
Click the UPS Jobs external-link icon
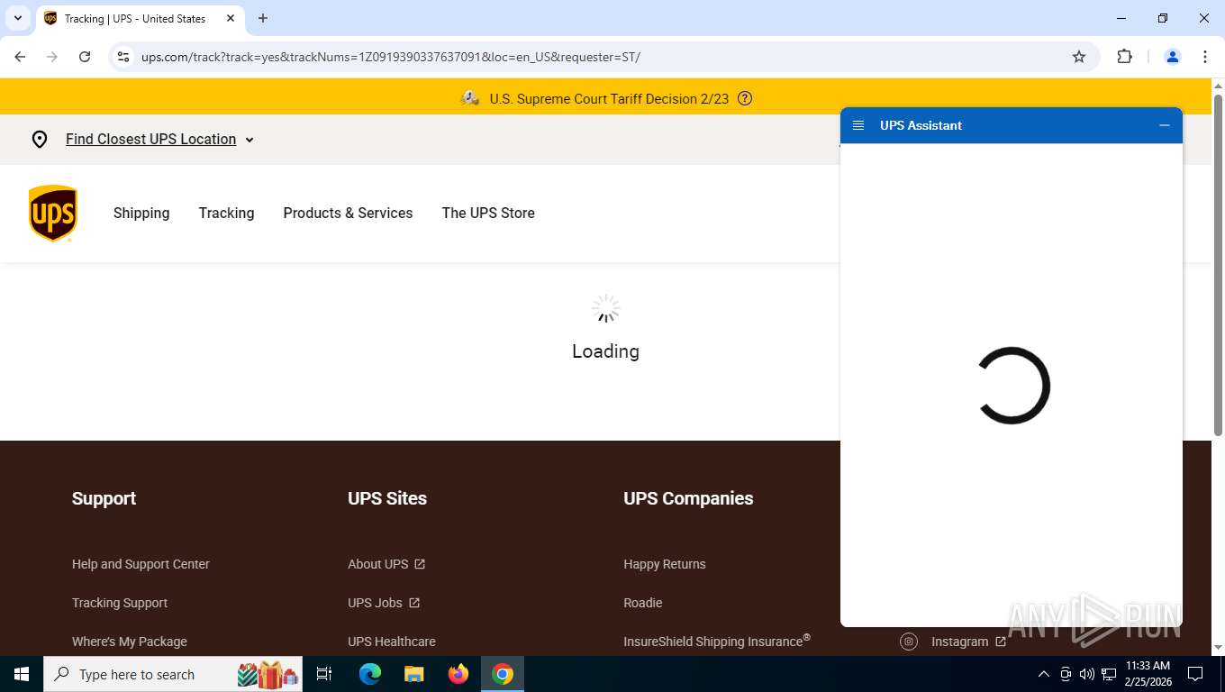click(x=414, y=603)
